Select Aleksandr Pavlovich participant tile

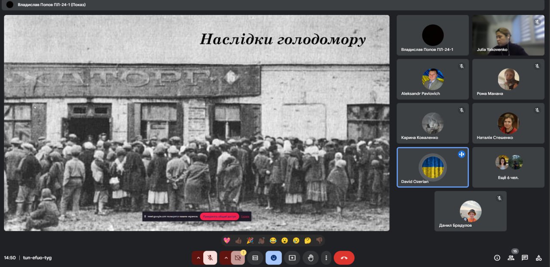(x=433, y=79)
